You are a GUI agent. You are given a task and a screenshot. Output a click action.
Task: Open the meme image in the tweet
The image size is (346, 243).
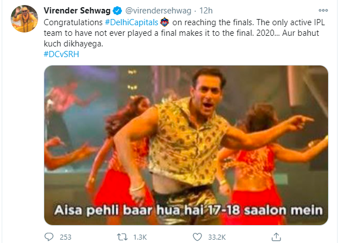click(x=186, y=145)
